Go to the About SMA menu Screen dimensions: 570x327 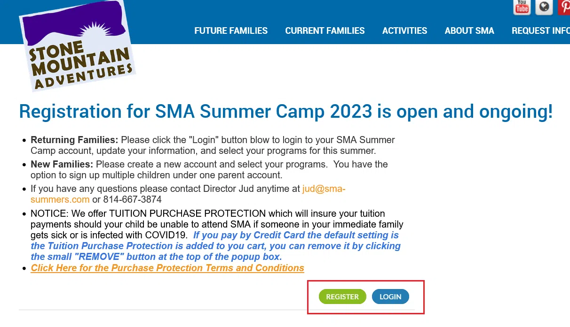[x=469, y=31]
